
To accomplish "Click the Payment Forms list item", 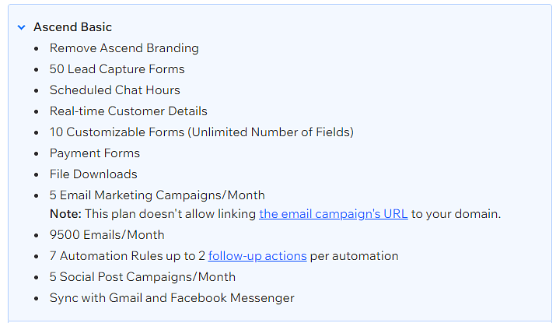I will point(95,153).
